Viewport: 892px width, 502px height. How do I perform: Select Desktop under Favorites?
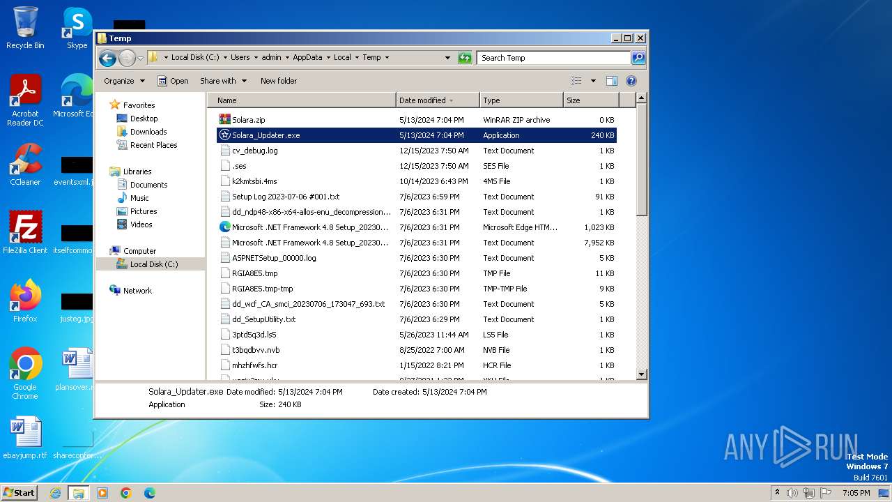tap(144, 119)
